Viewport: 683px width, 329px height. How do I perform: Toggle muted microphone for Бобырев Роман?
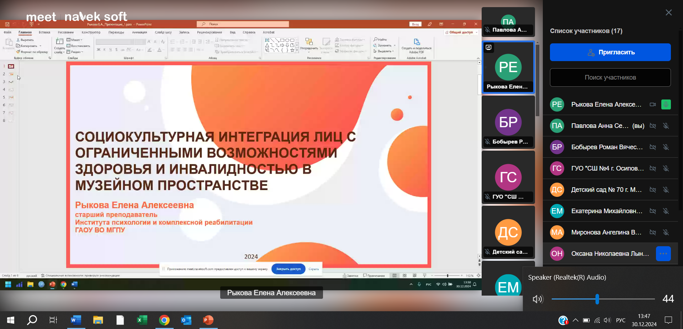pos(666,147)
